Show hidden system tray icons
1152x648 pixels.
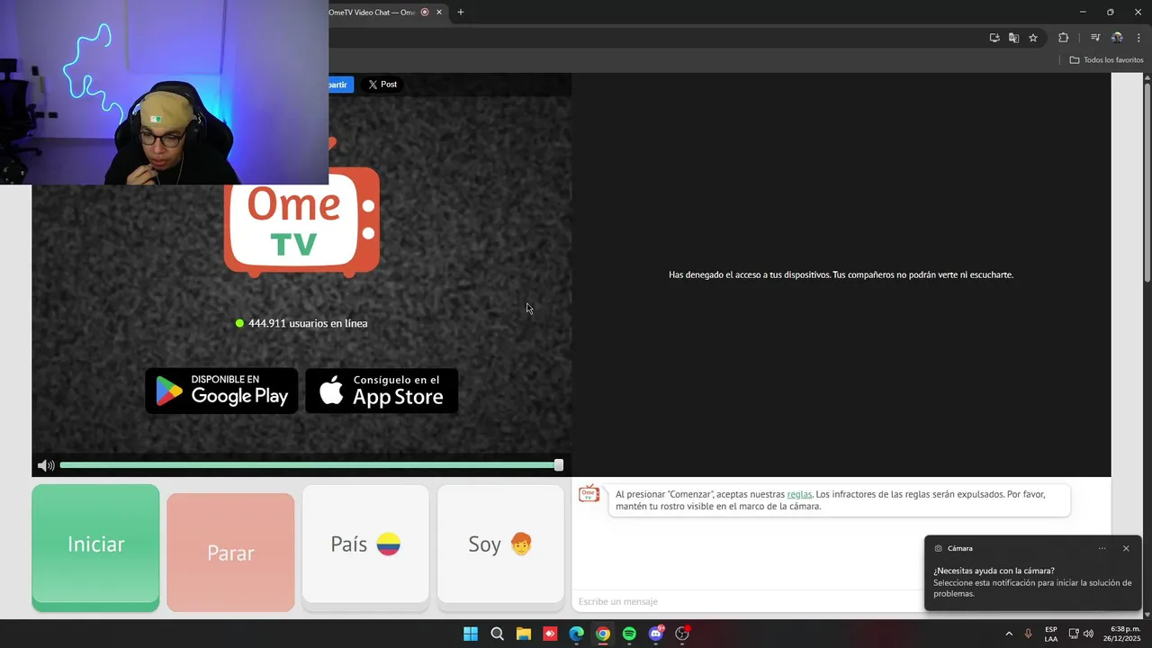[x=1009, y=634]
